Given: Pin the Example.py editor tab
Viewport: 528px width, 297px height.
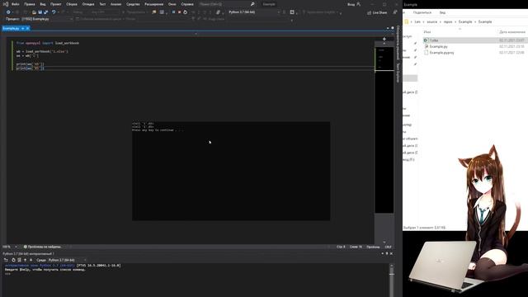Looking at the screenshot, I should (x=22, y=29).
